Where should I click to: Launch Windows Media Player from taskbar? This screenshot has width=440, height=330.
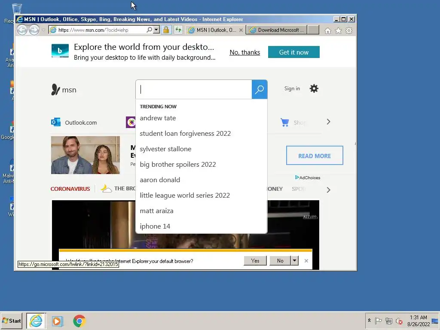click(x=57, y=321)
